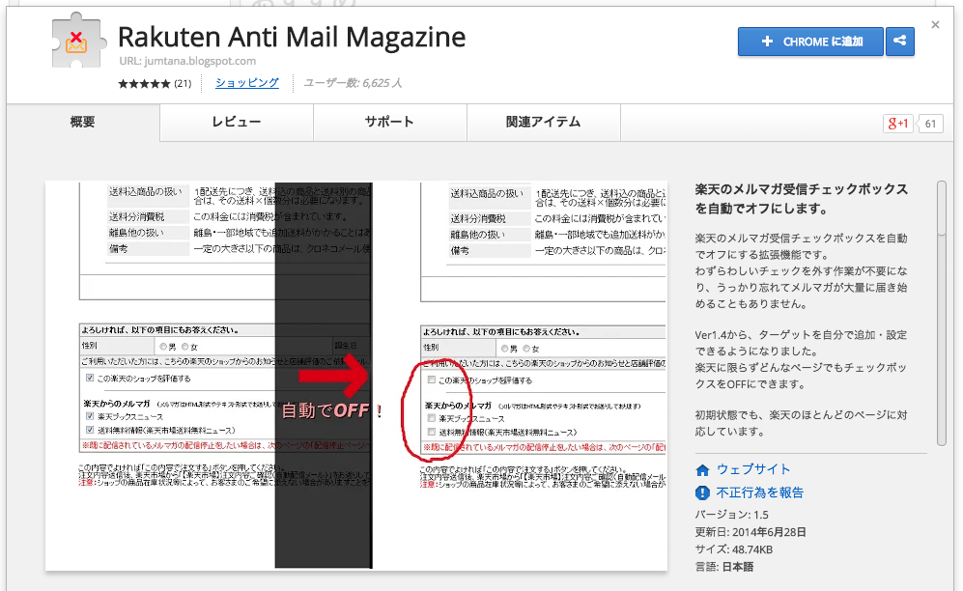Click the exclamation icon beside 不正行為を報告
Viewport: 963px width, 591px height.
point(702,492)
